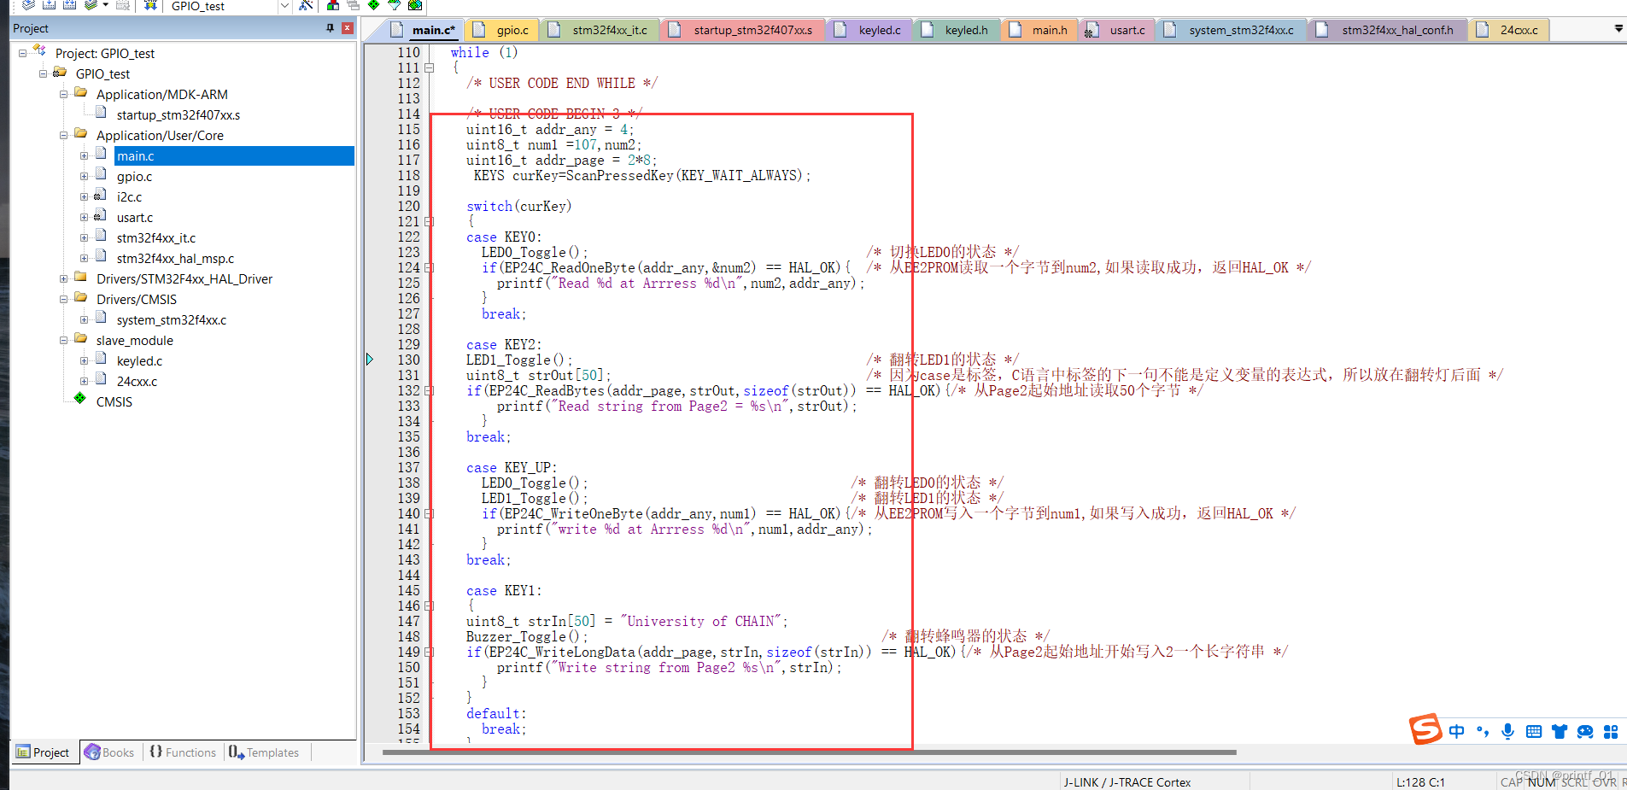Screen dimensions: 1627x790
Task: Toggle Sogou punctuation mode icon
Action: pyautogui.click(x=1483, y=731)
